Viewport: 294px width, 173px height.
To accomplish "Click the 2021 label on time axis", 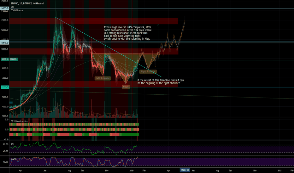I will pyautogui.click(x=279, y=170).
